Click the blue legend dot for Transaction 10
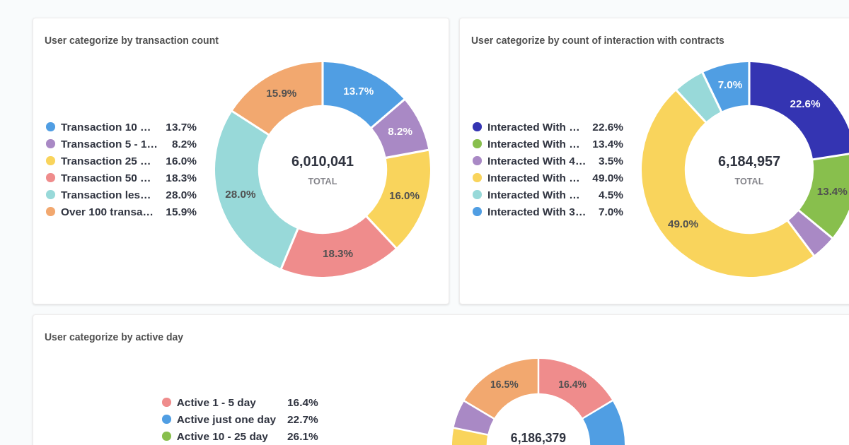The image size is (849, 445). 49,126
